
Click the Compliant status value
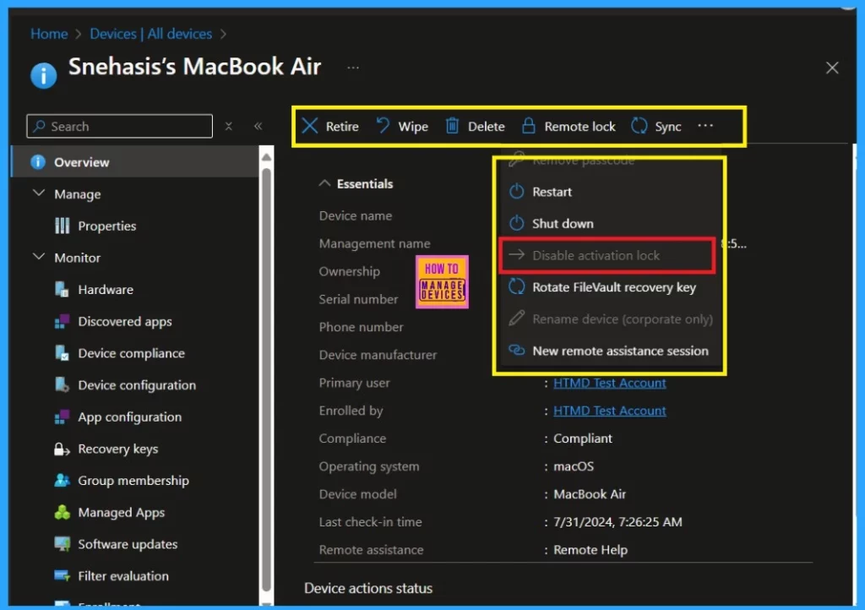point(583,438)
